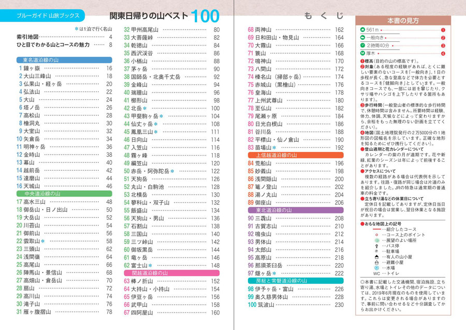
Task: Open entry 98 伊予ヶ岳・富山
Action: [x=296, y=289]
